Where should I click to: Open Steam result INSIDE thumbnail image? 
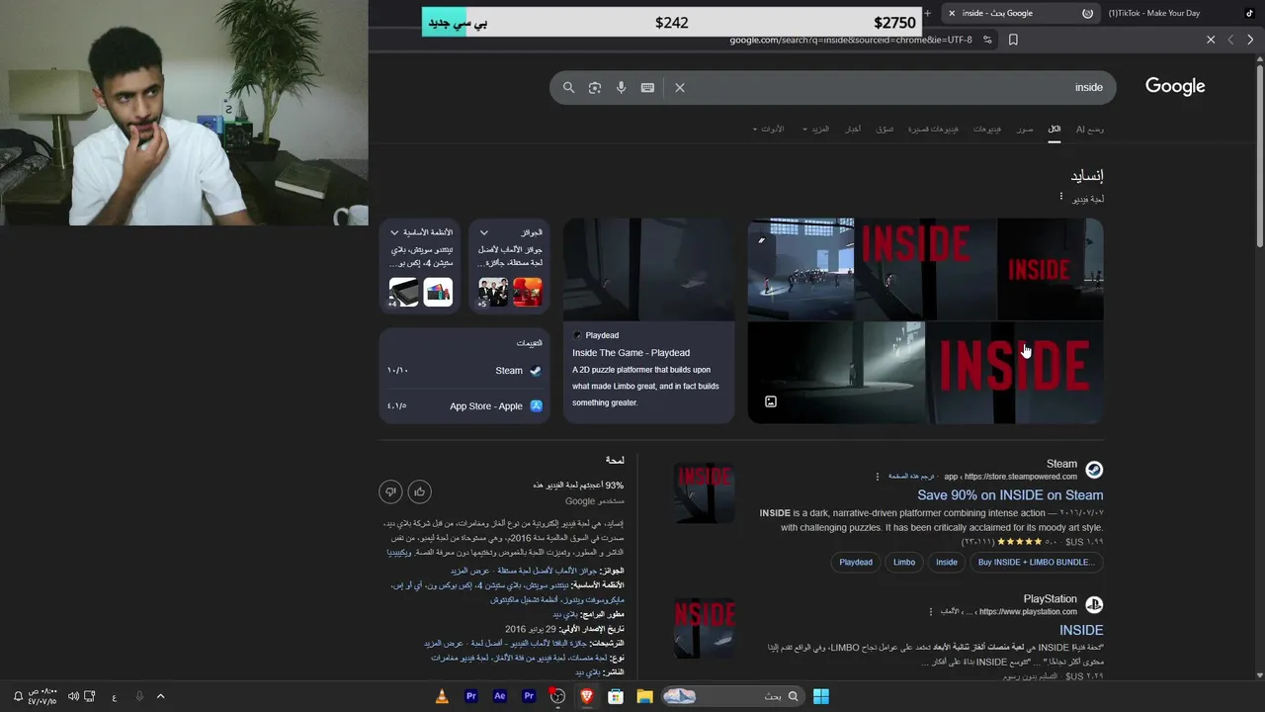[x=705, y=491]
